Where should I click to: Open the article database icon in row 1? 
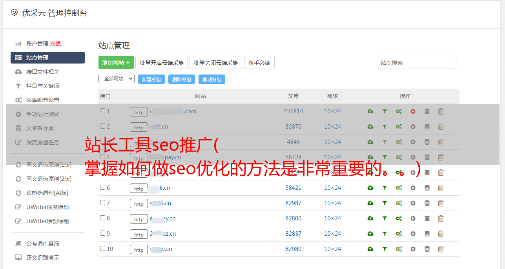coord(427,111)
